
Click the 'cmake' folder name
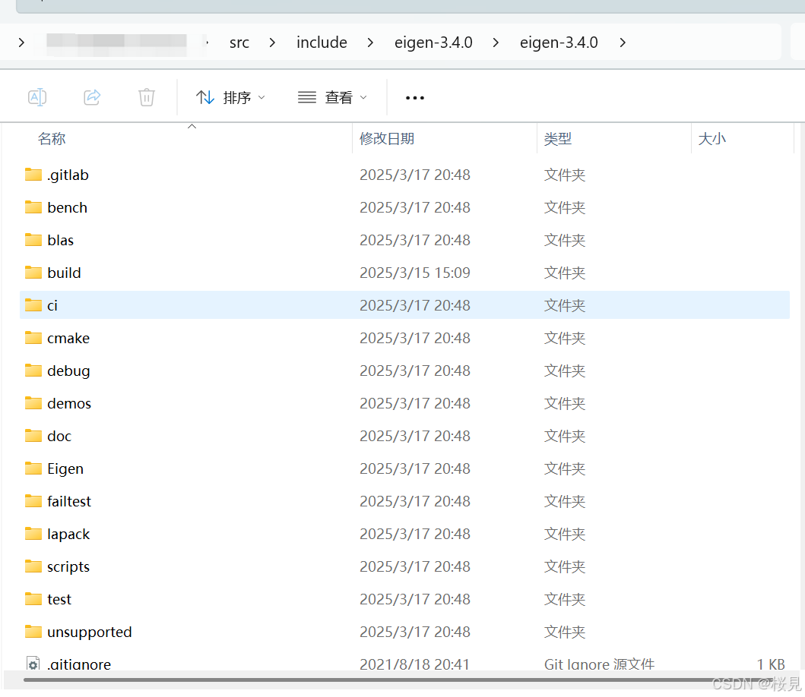click(68, 339)
